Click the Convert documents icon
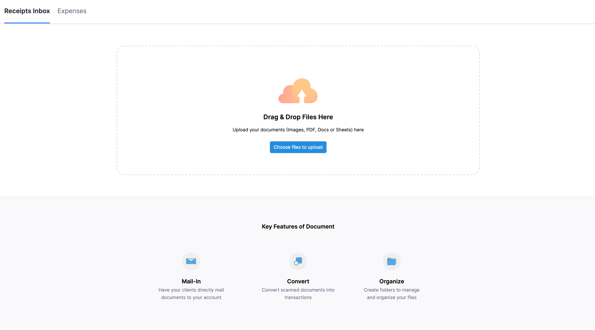The width and height of the screenshot is (595, 330). tap(298, 261)
